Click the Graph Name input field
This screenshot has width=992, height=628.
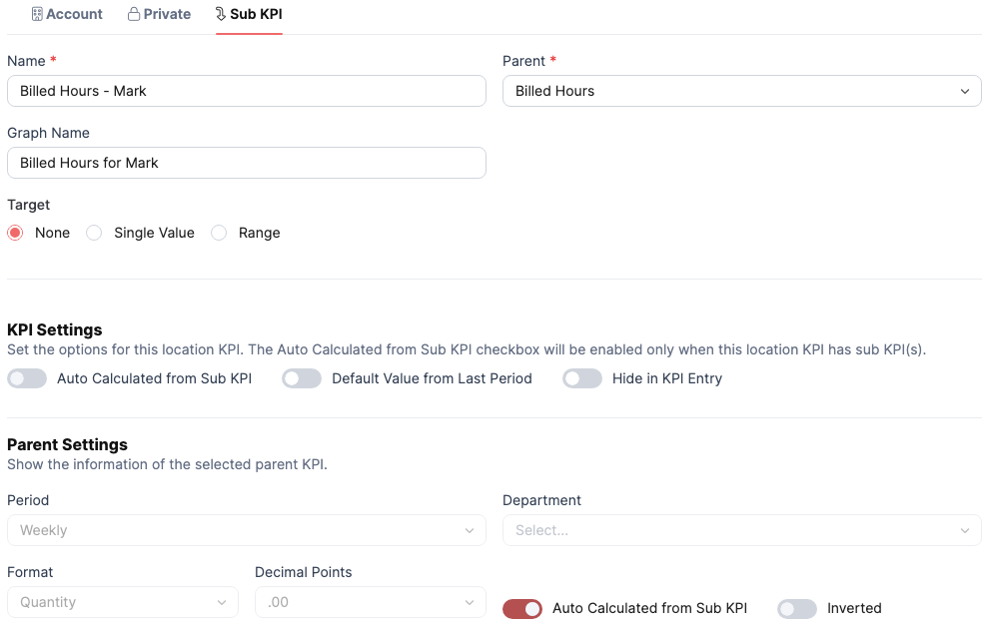click(x=247, y=163)
